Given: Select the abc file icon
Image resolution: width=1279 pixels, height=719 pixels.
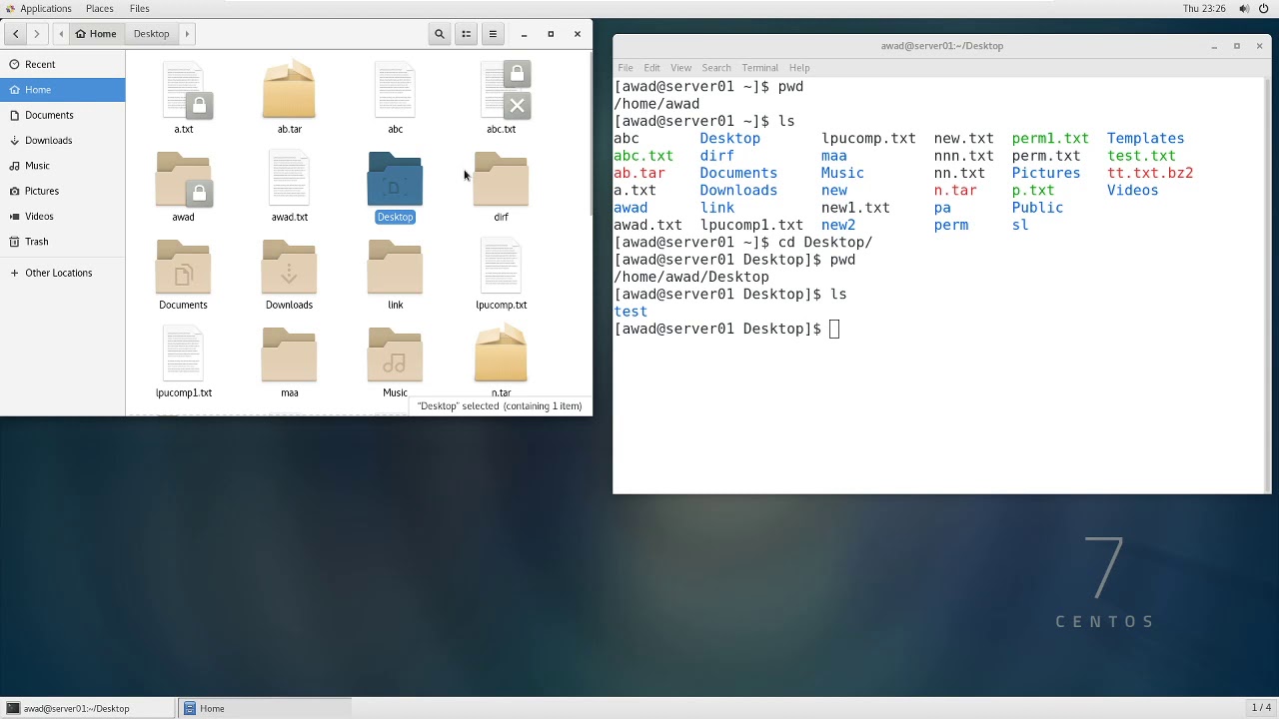Looking at the screenshot, I should coord(395,90).
